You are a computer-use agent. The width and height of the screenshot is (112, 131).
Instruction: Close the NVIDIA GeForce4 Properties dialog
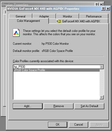pyautogui.click(x=108, y=9)
